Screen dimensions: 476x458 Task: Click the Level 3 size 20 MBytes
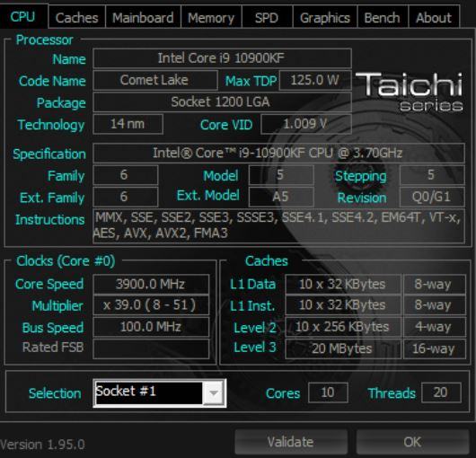(x=343, y=348)
